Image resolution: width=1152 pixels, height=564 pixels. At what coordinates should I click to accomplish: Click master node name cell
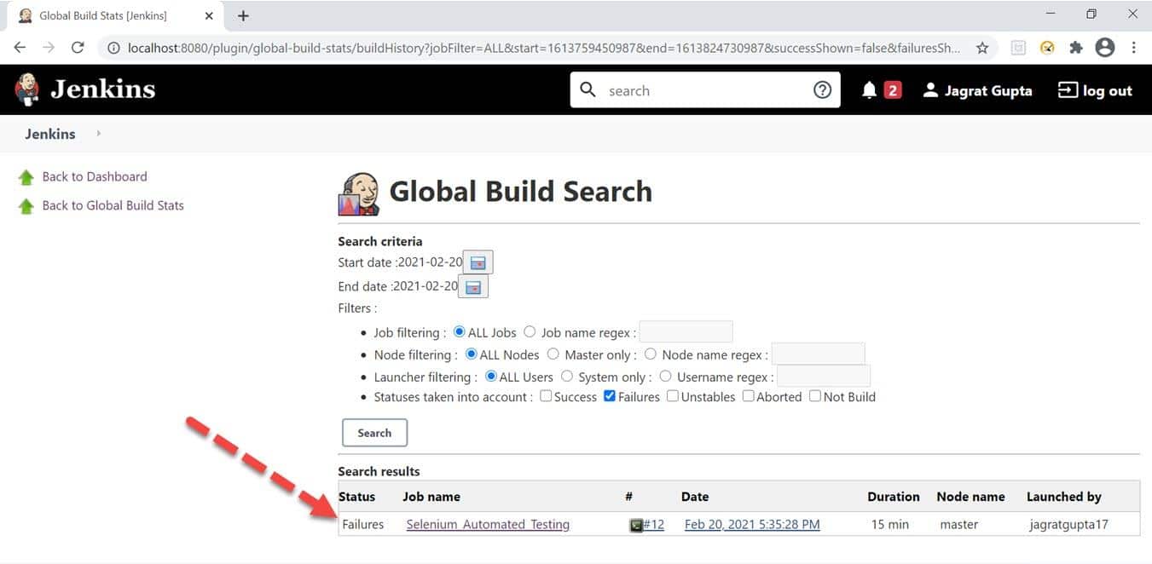point(959,525)
